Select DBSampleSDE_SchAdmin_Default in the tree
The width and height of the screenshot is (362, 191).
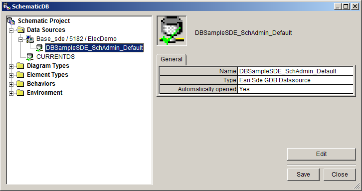coord(94,48)
